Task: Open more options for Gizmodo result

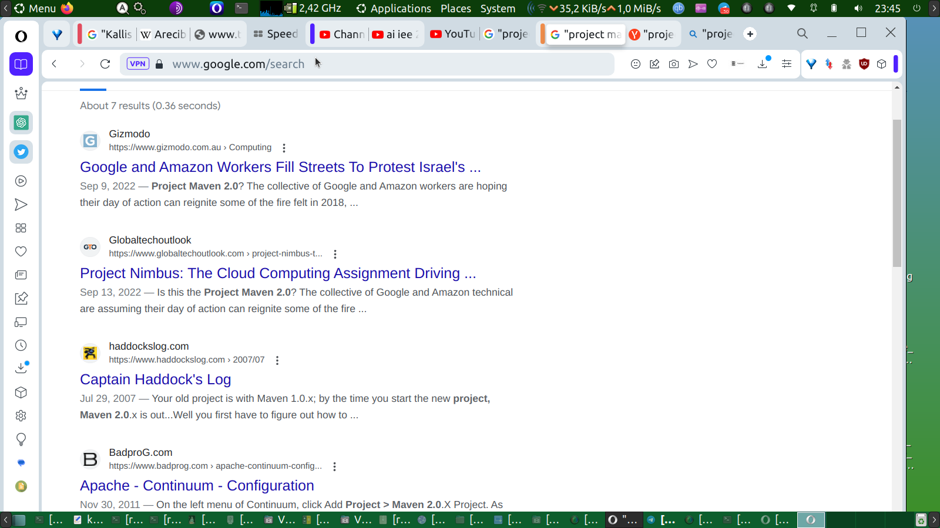Action: point(284,148)
